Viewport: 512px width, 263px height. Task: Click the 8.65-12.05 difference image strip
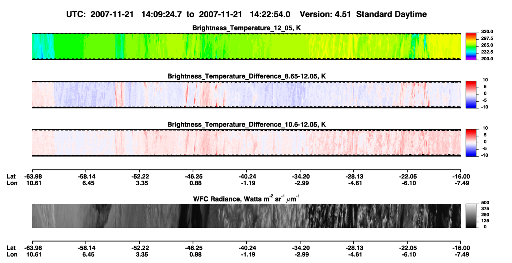coord(247,95)
